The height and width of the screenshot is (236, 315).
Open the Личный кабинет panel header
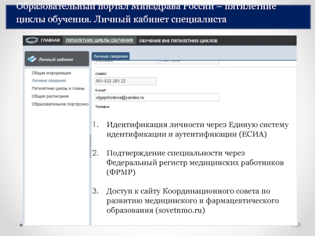[56, 59]
